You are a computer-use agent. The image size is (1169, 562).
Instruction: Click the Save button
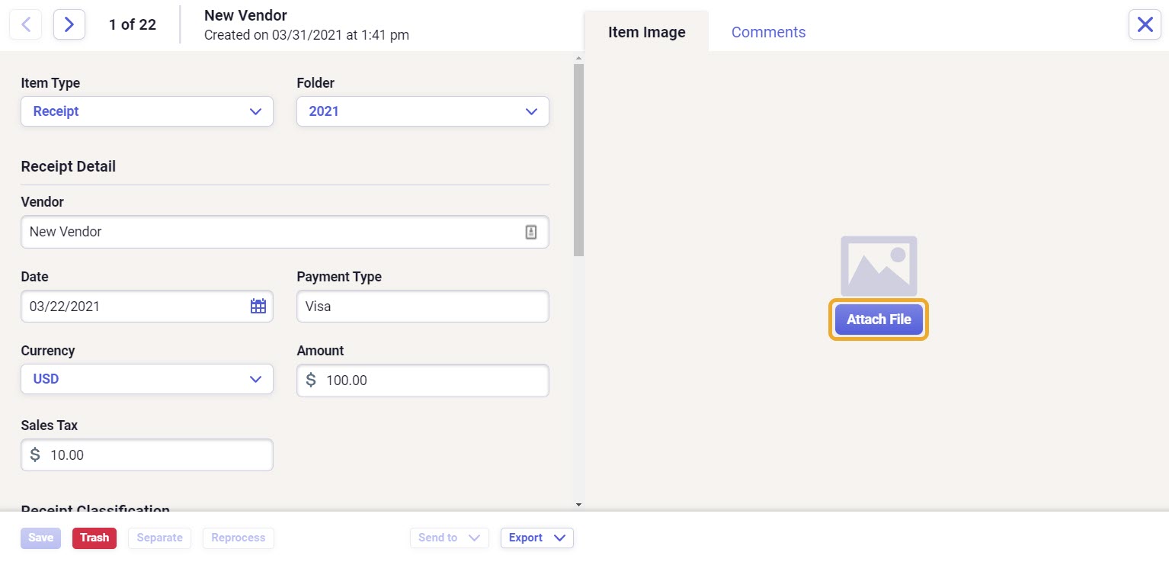[40, 538]
